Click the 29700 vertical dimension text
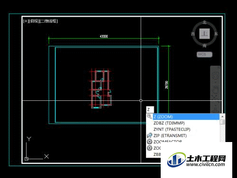Viewport: 237px width, 178px height. (x=166, y=85)
